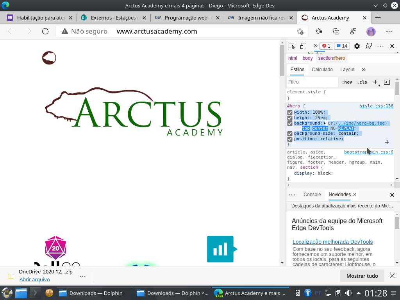Open the Console drawer tab

click(312, 195)
